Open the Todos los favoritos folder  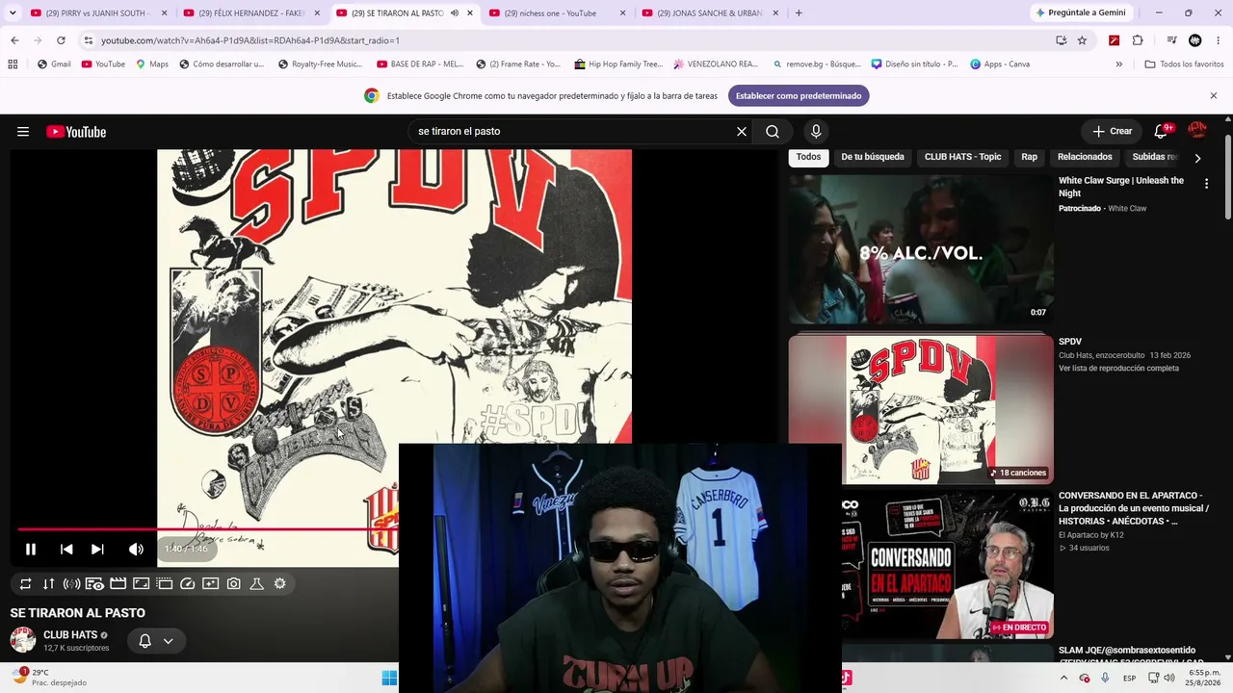1184,64
